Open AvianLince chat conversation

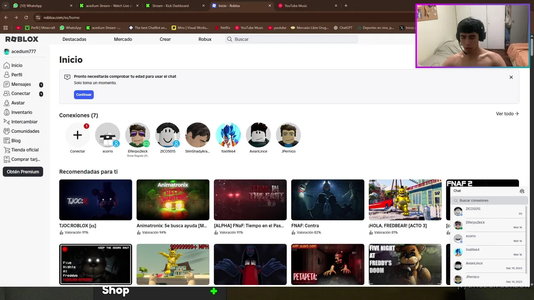[488, 266]
